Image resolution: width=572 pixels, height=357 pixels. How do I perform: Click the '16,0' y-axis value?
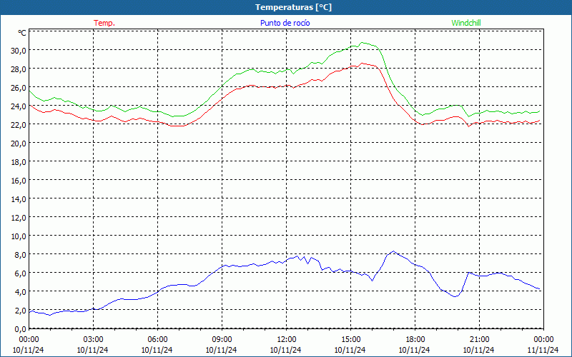pyautogui.click(x=19, y=181)
